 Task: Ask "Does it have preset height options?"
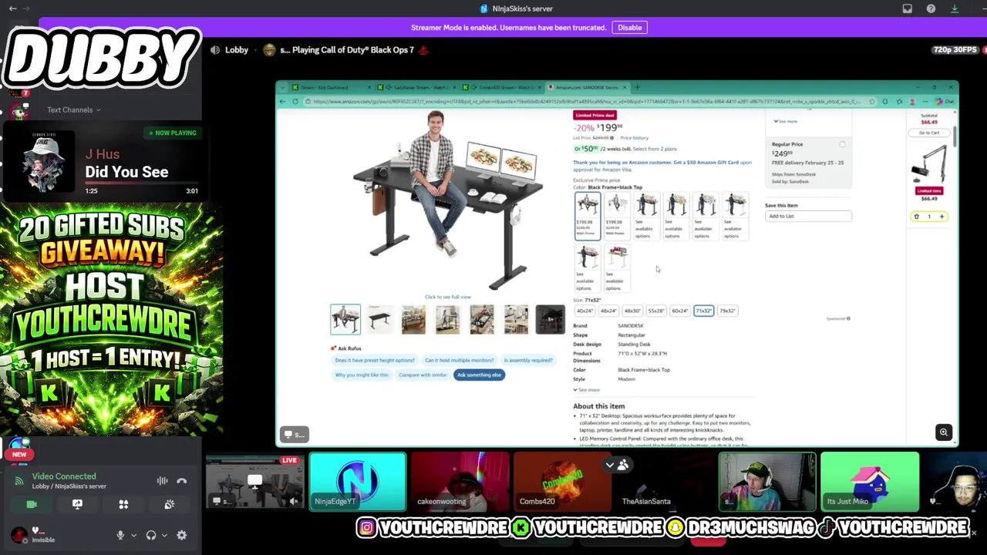point(375,360)
